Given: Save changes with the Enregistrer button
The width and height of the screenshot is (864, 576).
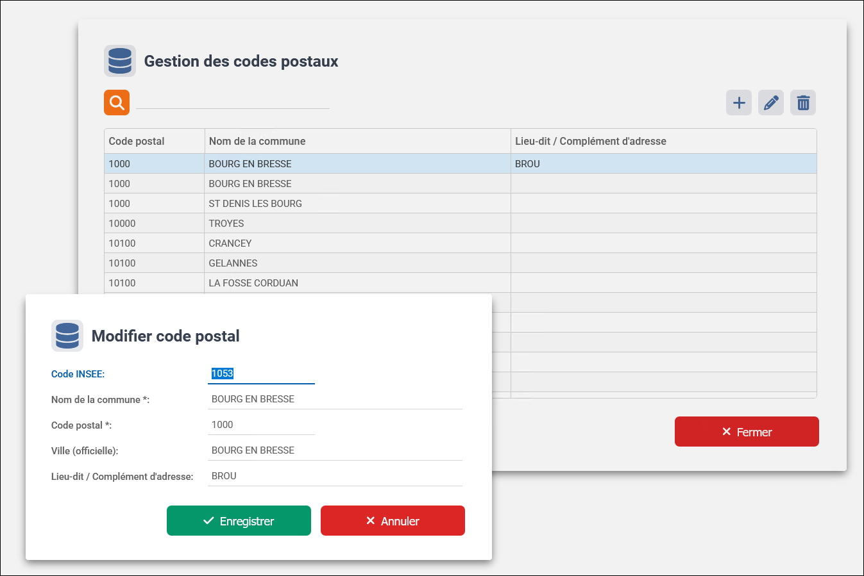Looking at the screenshot, I should [x=239, y=520].
